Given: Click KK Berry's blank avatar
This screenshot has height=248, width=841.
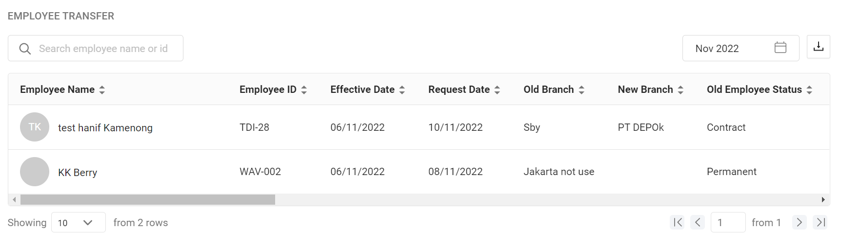Looking at the screenshot, I should (35, 172).
